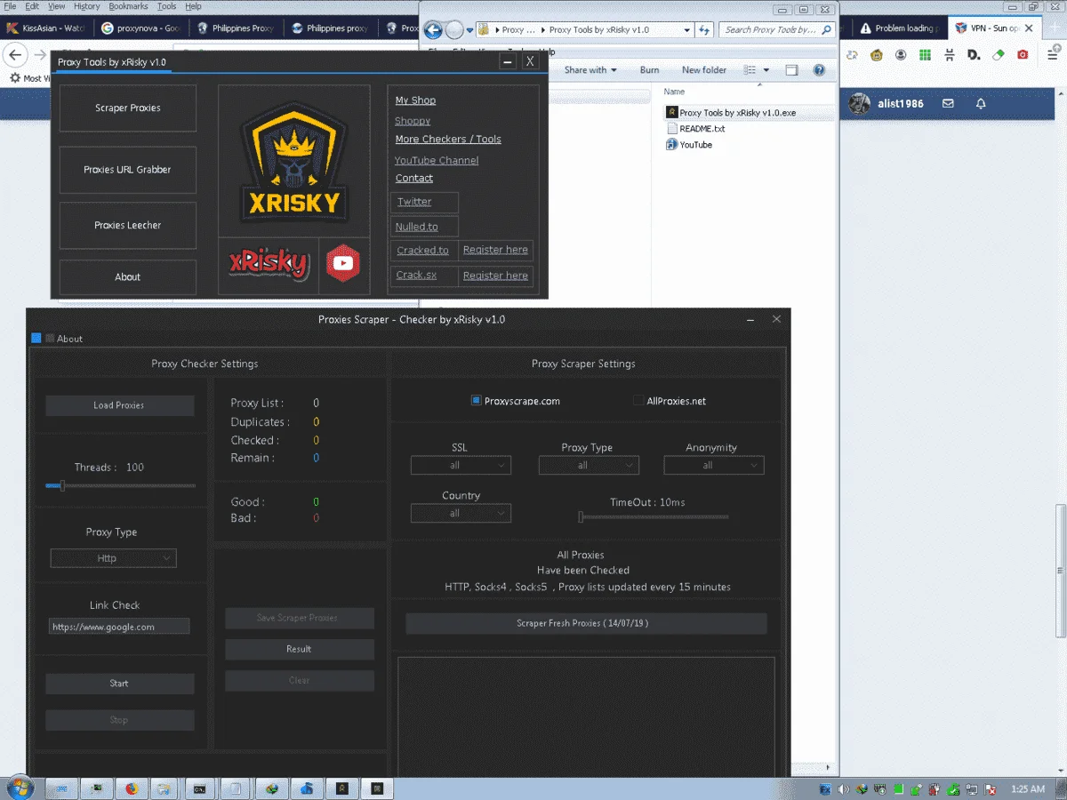Image resolution: width=1067 pixels, height=800 pixels.
Task: Click the Firefox icon in the taskbar
Action: 132,788
